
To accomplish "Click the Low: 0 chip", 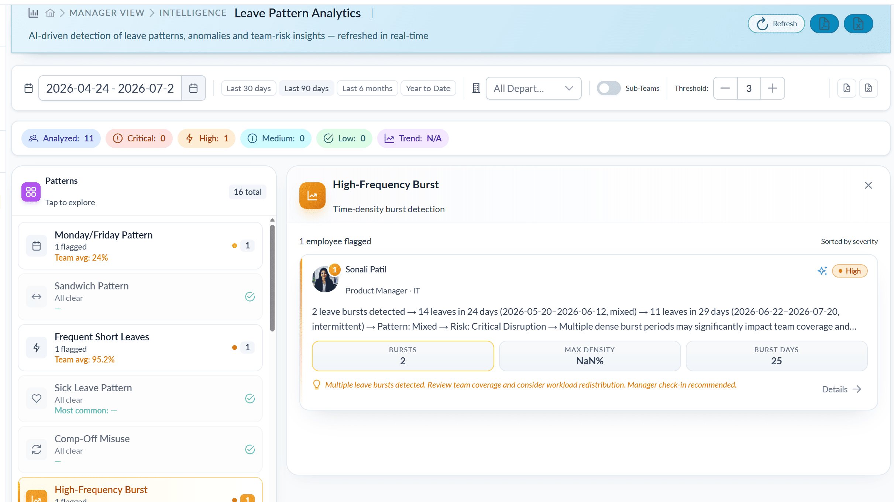I will (344, 138).
